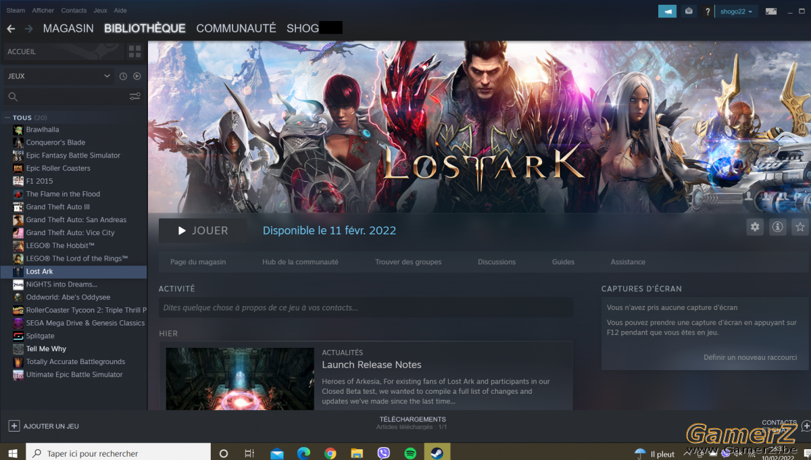Click the activity comment input field
The height and width of the screenshot is (460, 811).
(x=366, y=308)
